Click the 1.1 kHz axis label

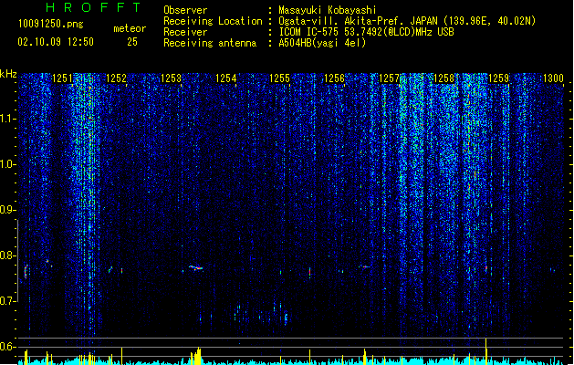8,119
